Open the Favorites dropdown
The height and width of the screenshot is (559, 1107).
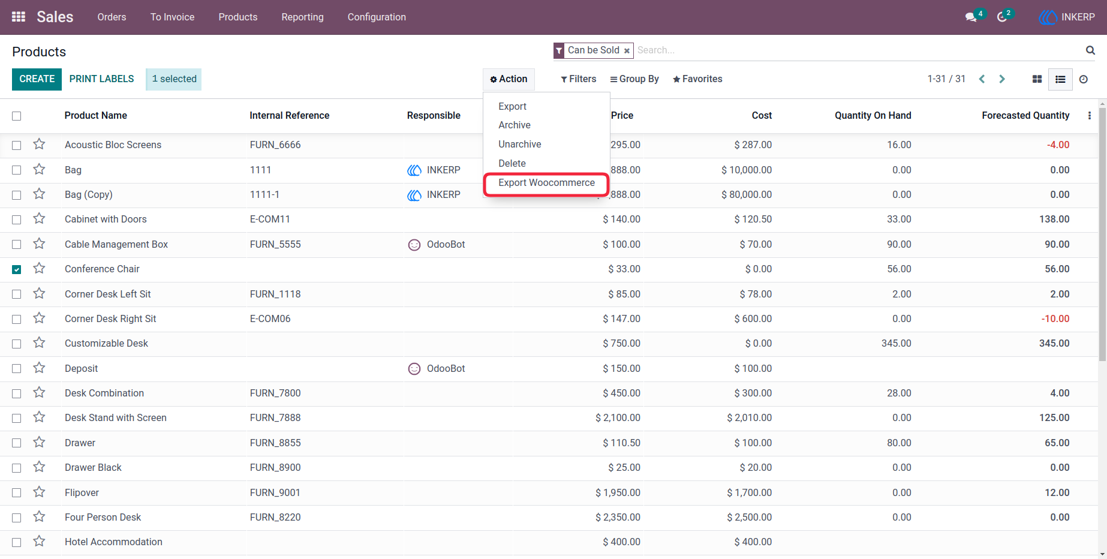coord(697,79)
